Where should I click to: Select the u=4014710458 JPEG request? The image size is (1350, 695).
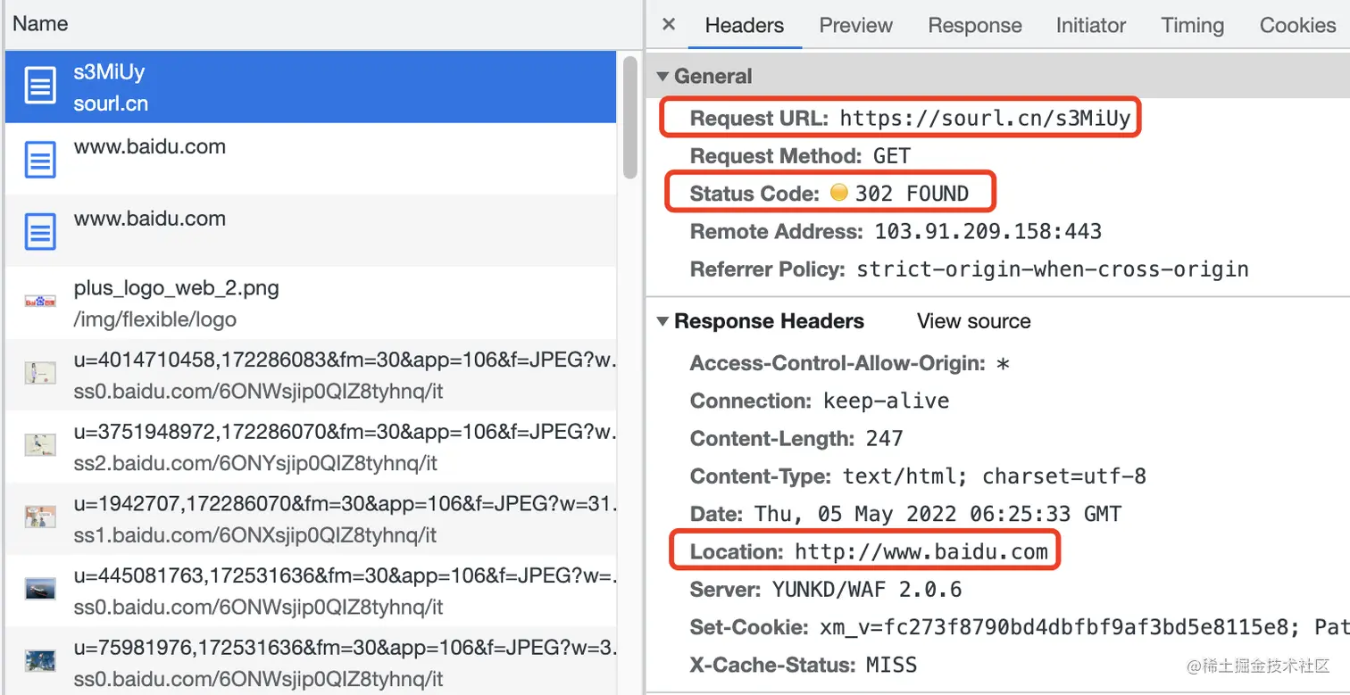311,374
